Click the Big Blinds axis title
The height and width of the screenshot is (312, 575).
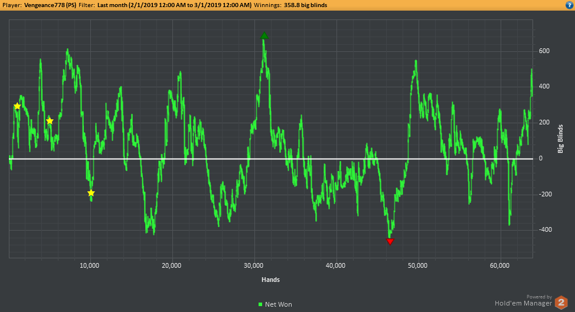560,139
